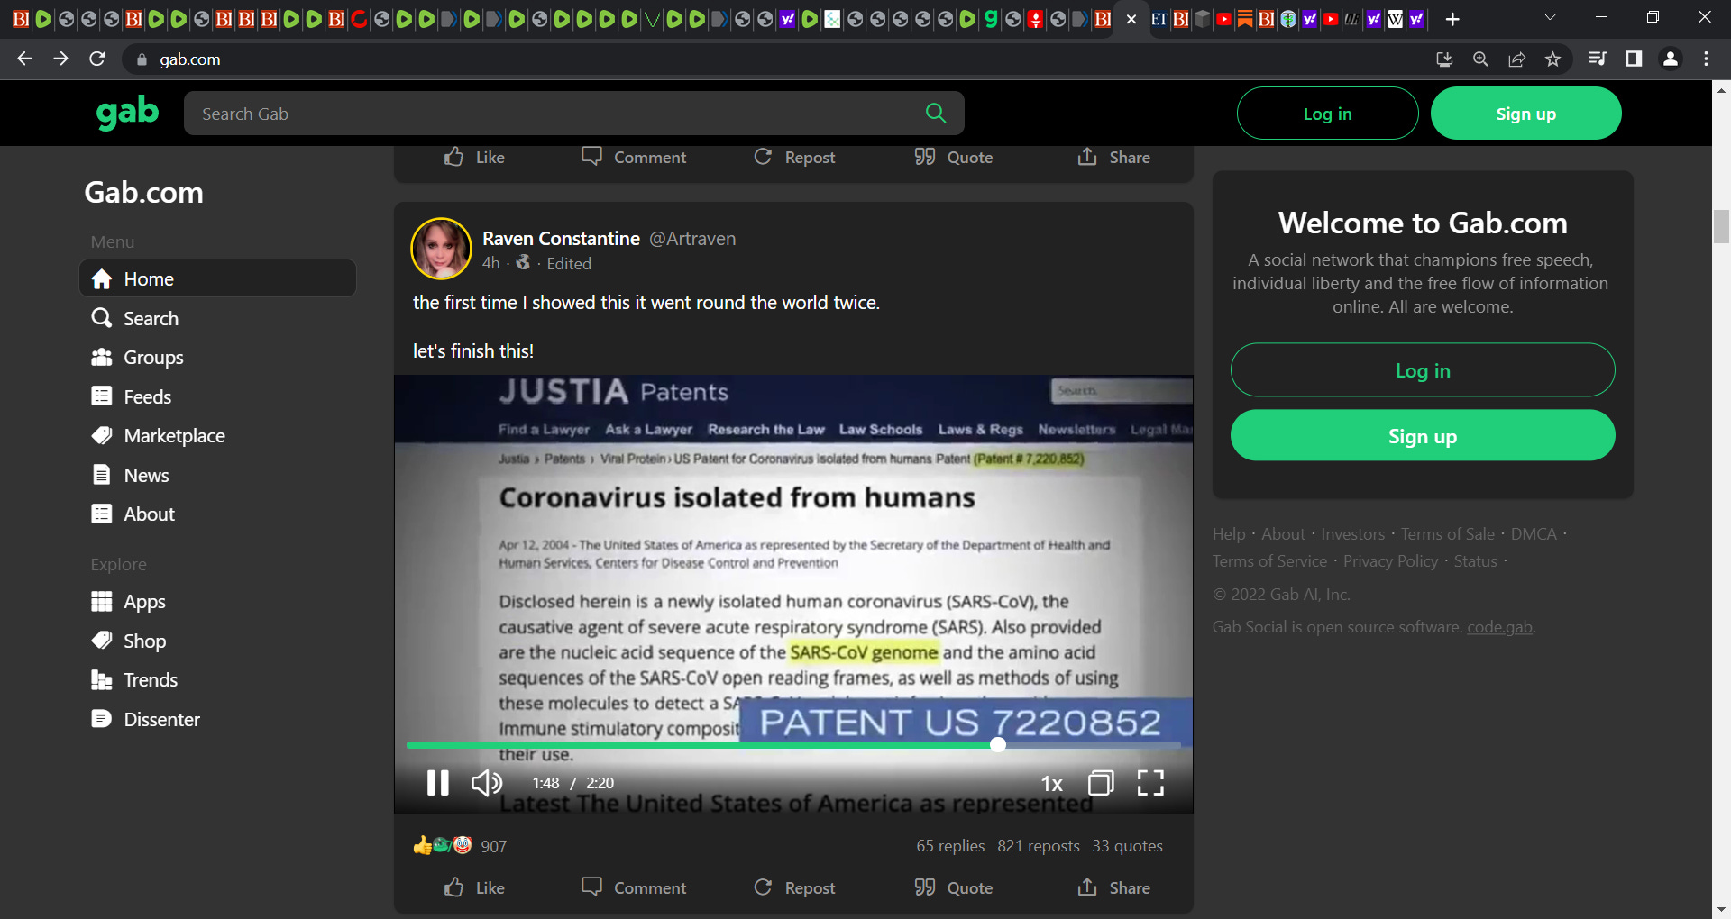This screenshot has height=919, width=1731.
Task: Bookmark this page with the star icon
Action: pos(1552,59)
